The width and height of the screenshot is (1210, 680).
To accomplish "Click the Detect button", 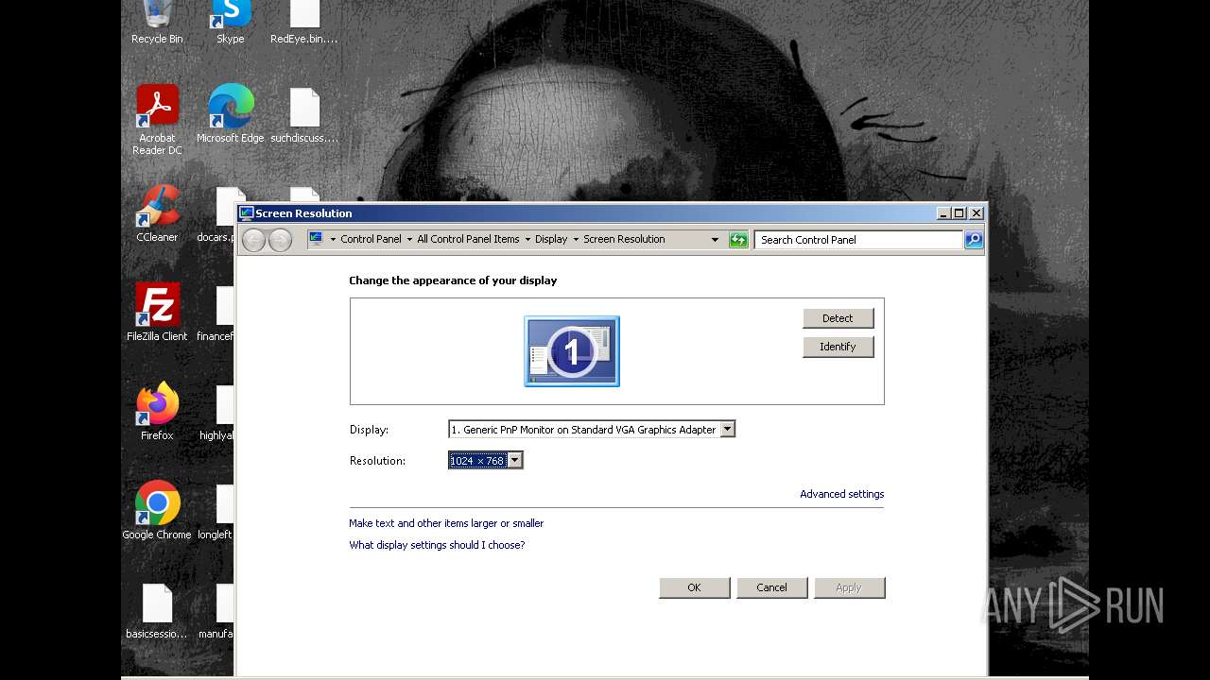I will [x=838, y=318].
